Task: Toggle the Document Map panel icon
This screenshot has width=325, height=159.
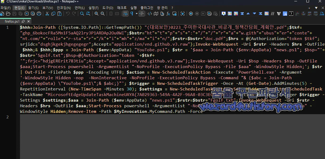Action: (x=156, y=14)
